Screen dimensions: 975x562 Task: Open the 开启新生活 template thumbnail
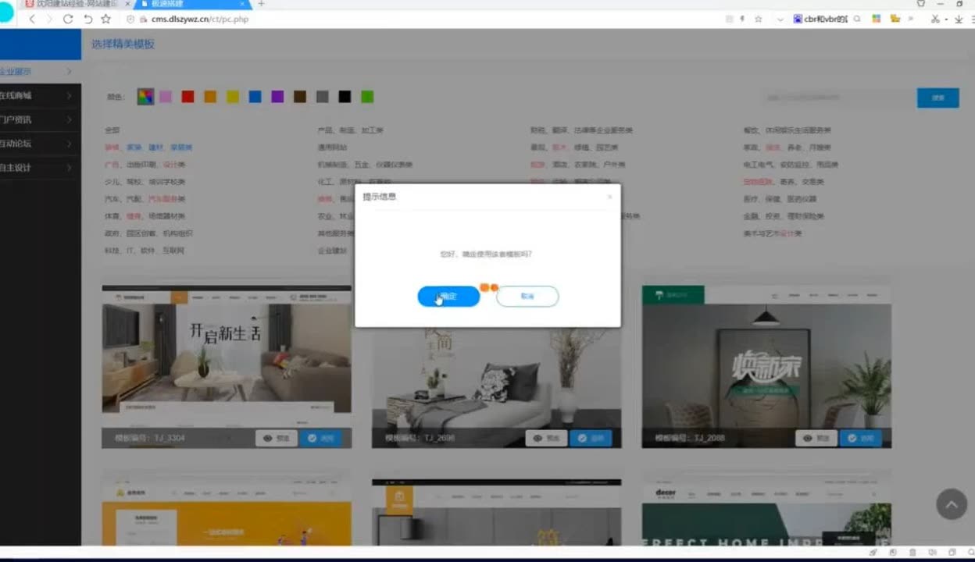[227, 356]
